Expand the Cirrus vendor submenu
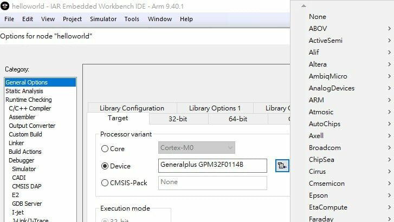Screen dimensions: 394x222 point(342,172)
